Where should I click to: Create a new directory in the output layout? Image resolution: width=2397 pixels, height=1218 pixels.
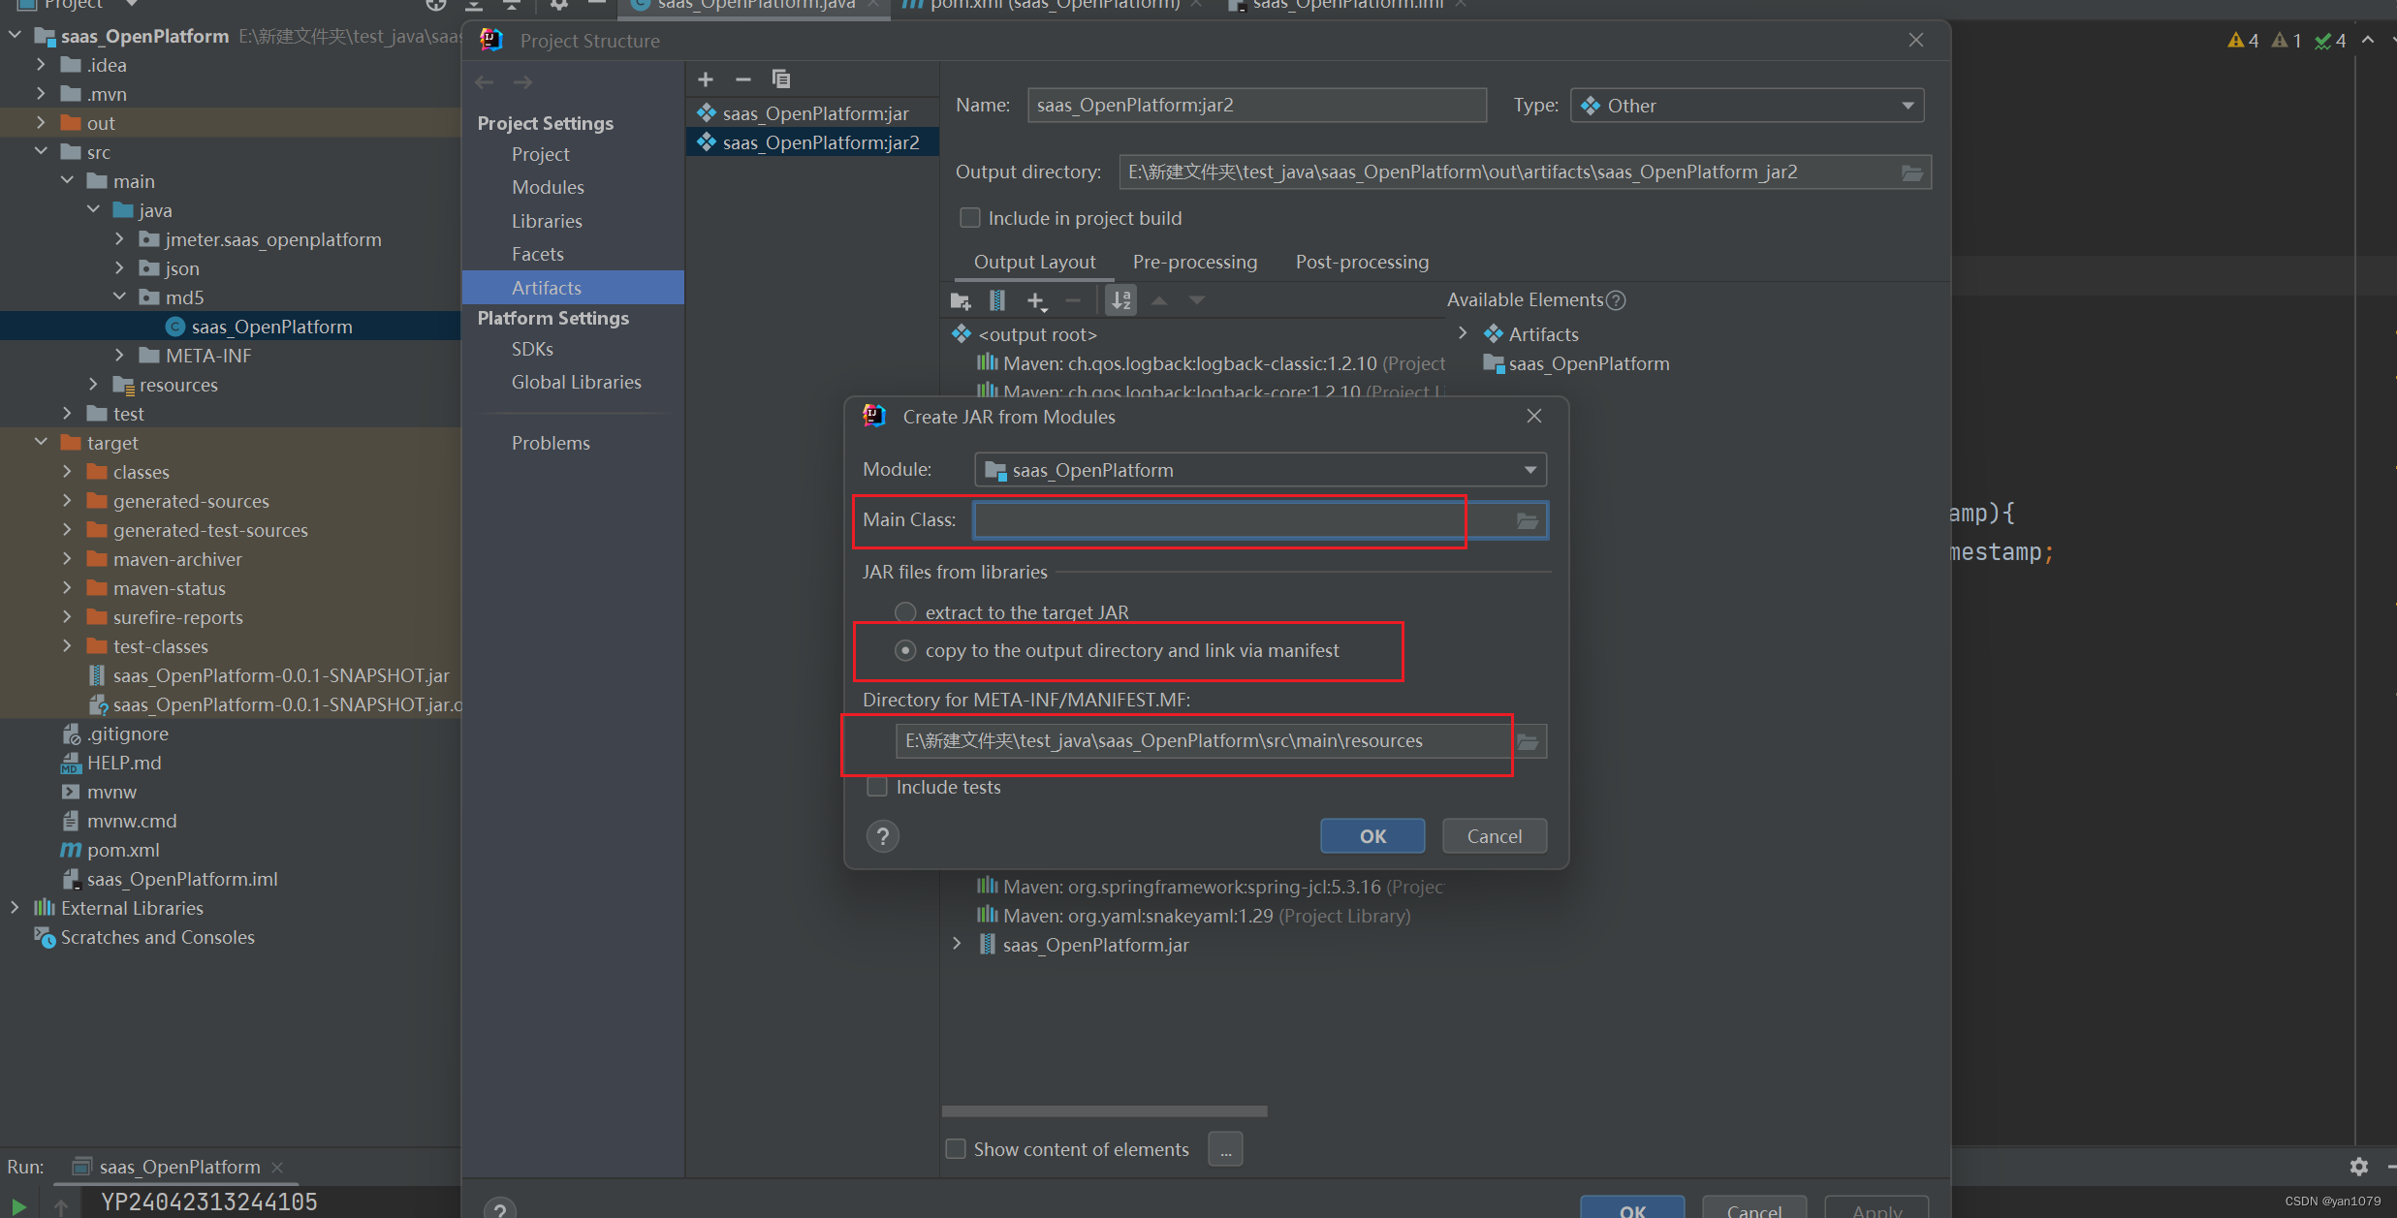point(960,300)
